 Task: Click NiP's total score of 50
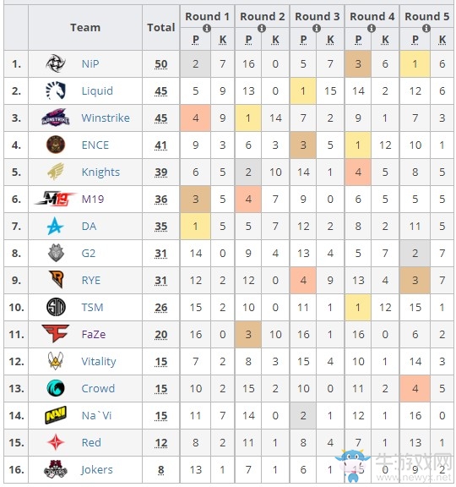pyautogui.click(x=161, y=64)
